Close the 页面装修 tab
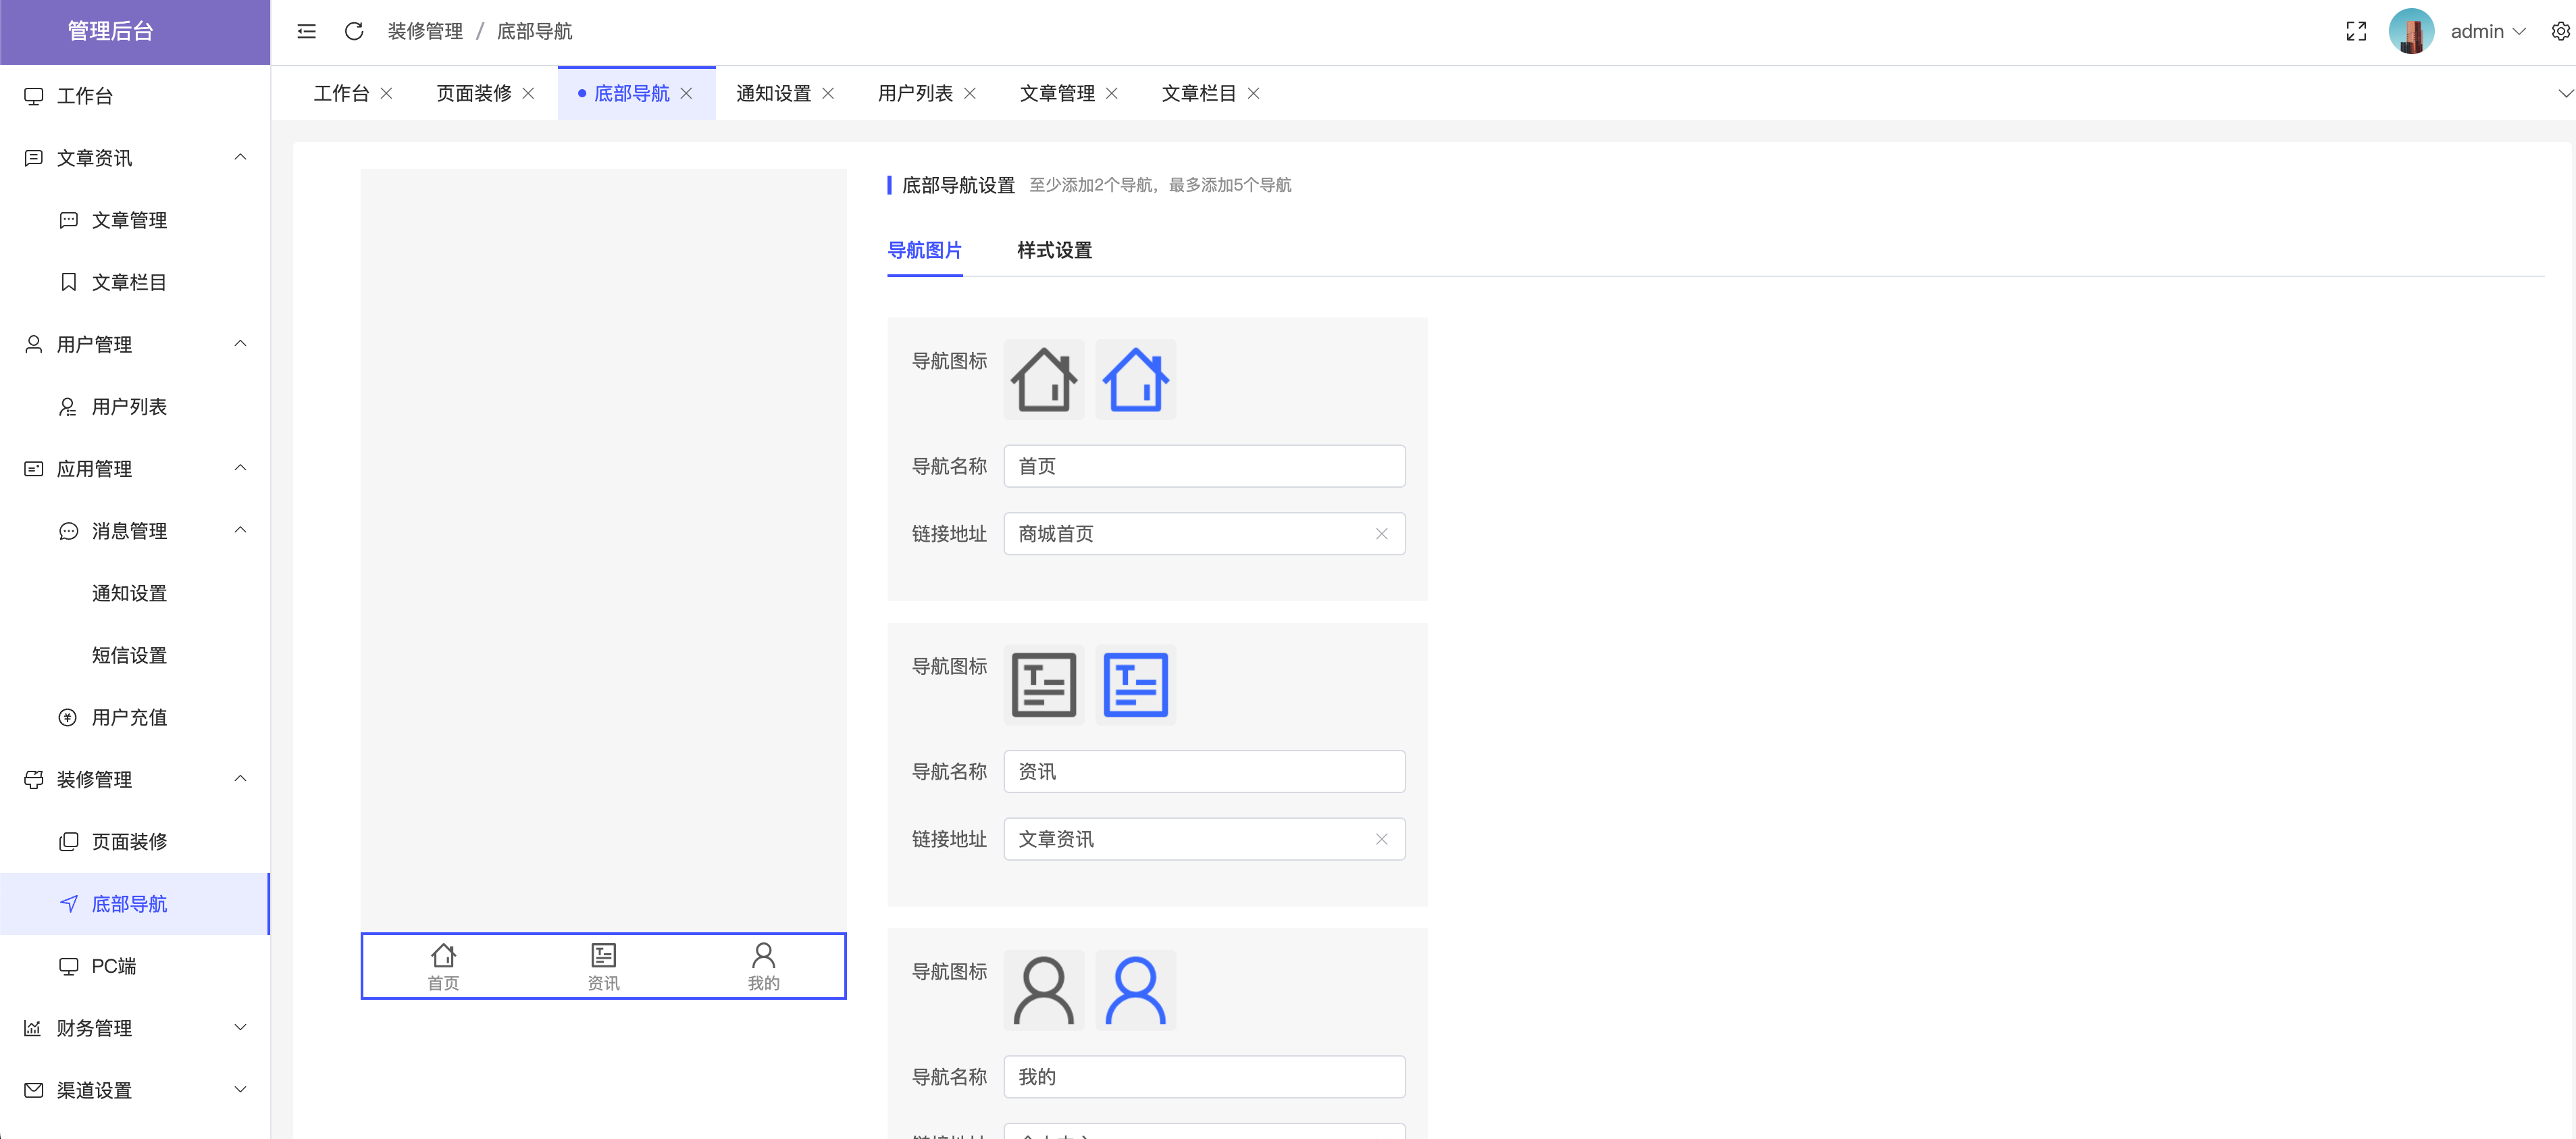Viewport: 2576px width, 1139px height. pyautogui.click(x=529, y=93)
